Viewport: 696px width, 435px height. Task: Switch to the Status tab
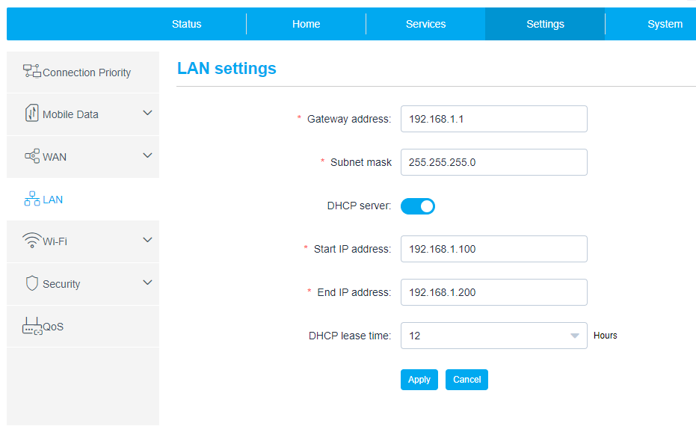186,24
